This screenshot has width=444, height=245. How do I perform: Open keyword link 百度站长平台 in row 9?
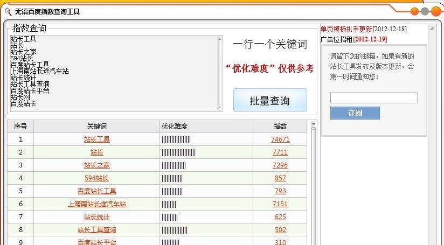[x=97, y=242]
